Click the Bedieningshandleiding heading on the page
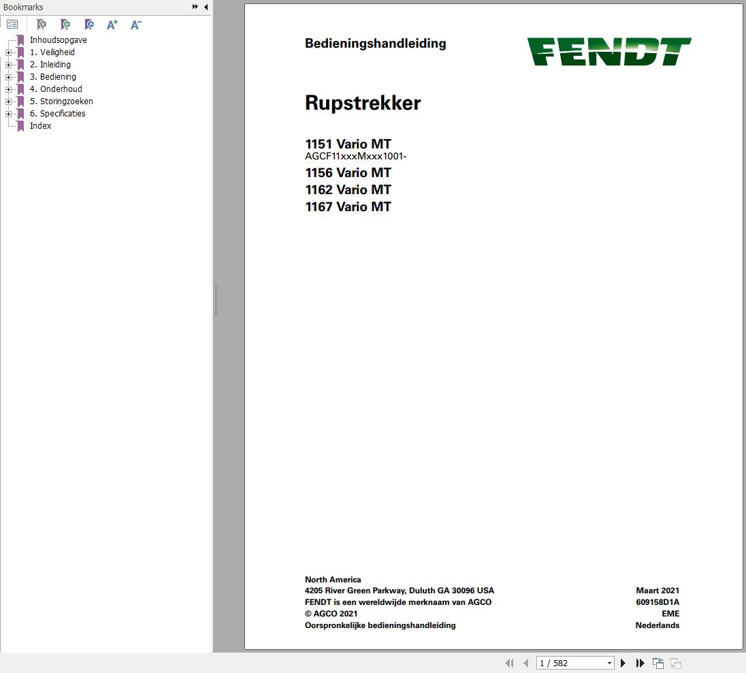The width and height of the screenshot is (746, 673). click(x=375, y=44)
